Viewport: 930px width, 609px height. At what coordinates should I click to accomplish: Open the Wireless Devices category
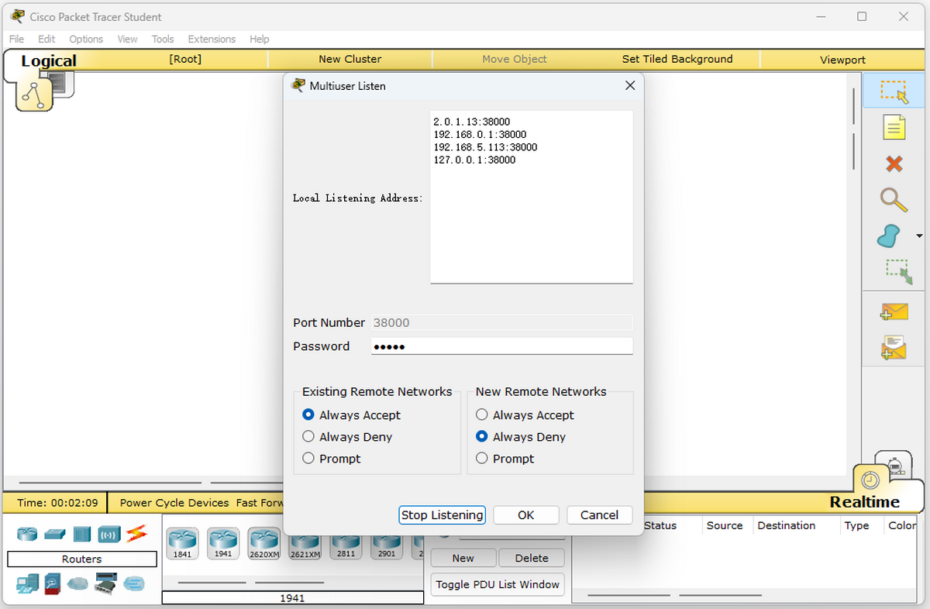pos(109,534)
